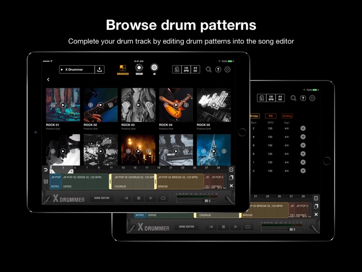The image size is (362, 272).
Task: Open 4/4 SIG on the back iPad
Action: pos(280,98)
